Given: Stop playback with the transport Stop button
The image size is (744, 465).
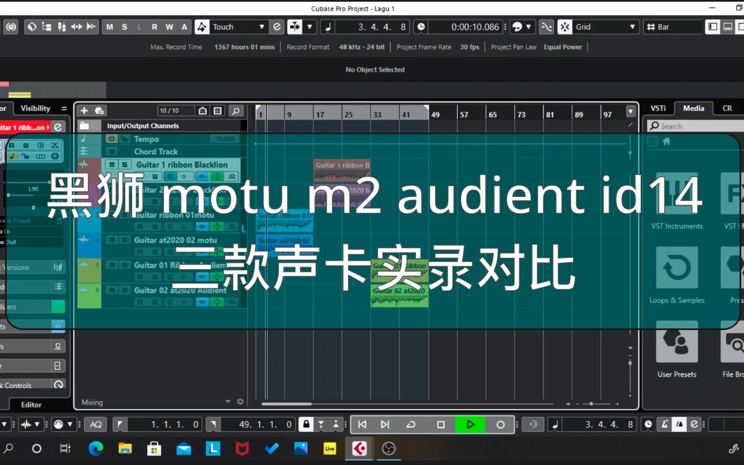Looking at the screenshot, I should [x=441, y=424].
